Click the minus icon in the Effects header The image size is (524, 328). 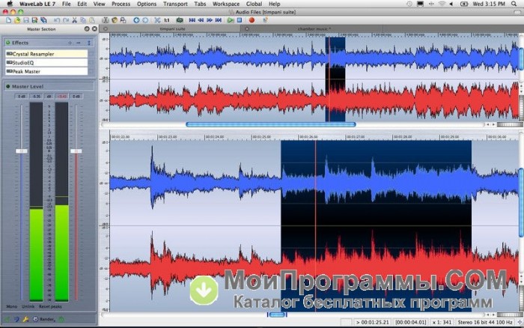(x=79, y=43)
